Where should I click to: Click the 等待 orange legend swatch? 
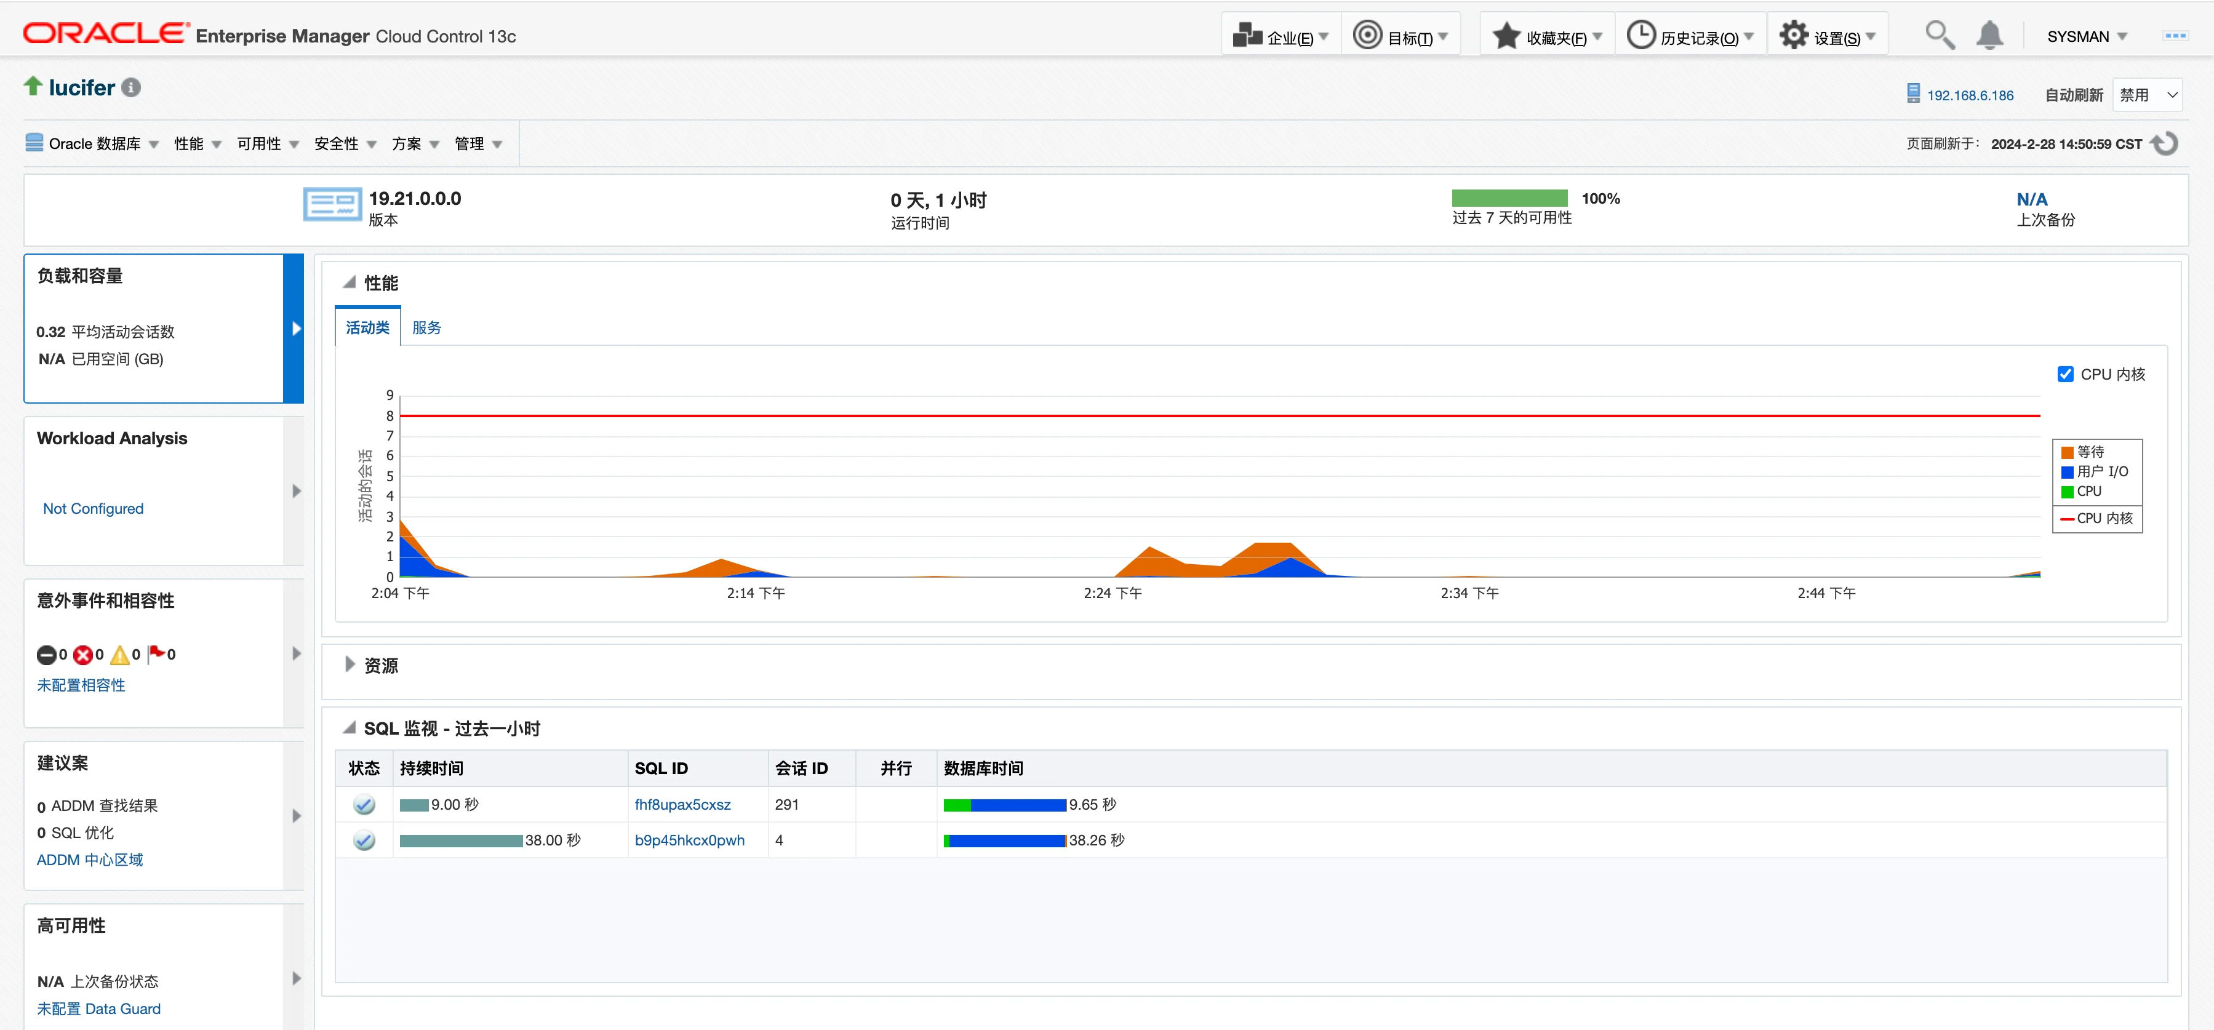click(x=2067, y=453)
